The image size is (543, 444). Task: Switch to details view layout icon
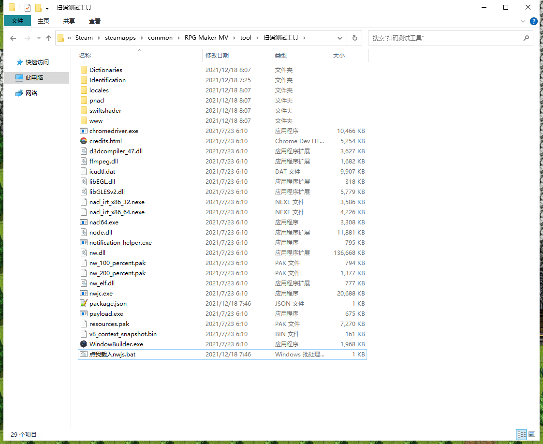(521, 434)
